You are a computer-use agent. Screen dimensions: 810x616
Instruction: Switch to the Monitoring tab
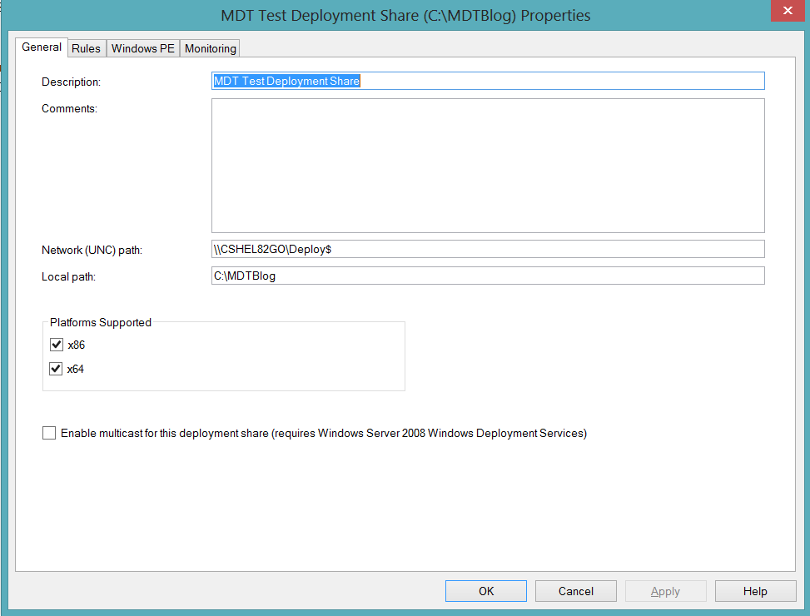[211, 48]
